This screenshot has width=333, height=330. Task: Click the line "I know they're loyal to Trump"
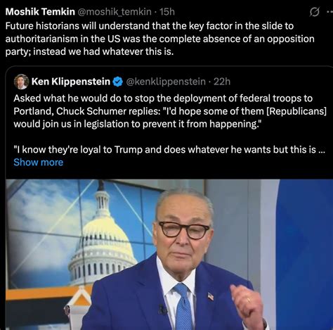click(169, 150)
